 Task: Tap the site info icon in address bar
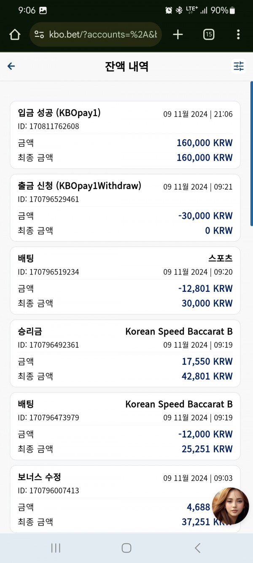tap(39, 35)
